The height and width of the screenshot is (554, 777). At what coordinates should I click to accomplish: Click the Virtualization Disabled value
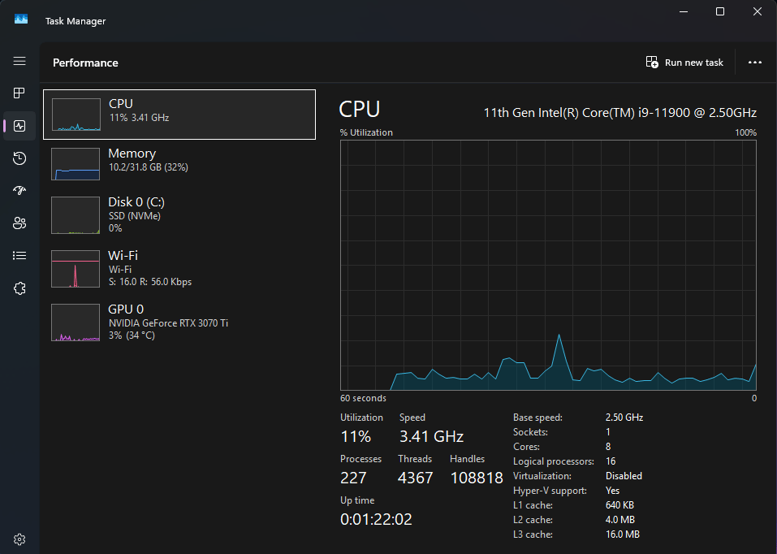tap(624, 476)
